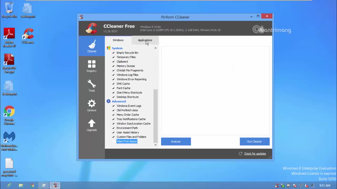The height and width of the screenshot is (189, 337).
Task: Uncheck Desktop Shortcuts
Action: point(113,97)
